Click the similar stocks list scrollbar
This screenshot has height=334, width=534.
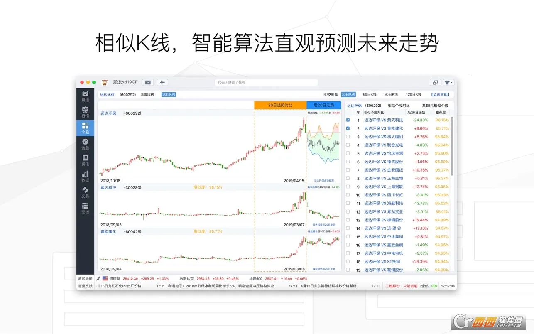click(x=452, y=145)
